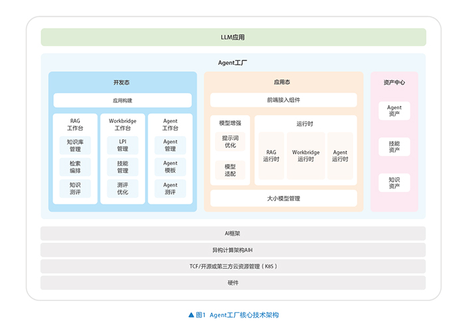This screenshot has height=333, width=471.
Task: Click the 模型增强 heading
Action: coord(230,123)
